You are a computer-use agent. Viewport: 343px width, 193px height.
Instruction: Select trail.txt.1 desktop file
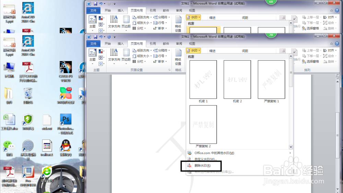[x=47, y=148]
